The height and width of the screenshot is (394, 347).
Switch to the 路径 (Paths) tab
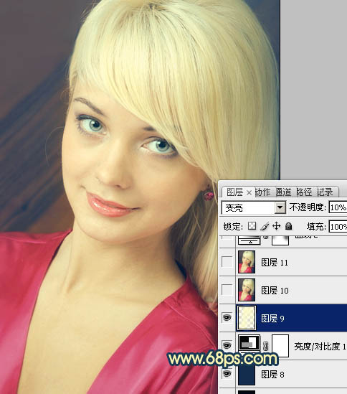pyautogui.click(x=304, y=192)
